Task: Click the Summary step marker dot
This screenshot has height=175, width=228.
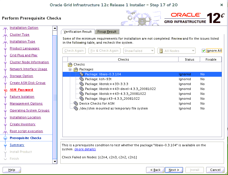Action: click(5, 145)
